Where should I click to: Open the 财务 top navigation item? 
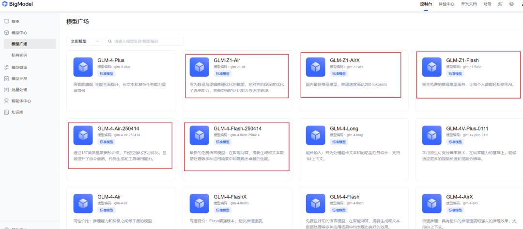487,4
